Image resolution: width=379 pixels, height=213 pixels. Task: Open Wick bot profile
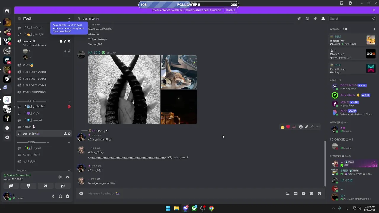[x=353, y=112]
